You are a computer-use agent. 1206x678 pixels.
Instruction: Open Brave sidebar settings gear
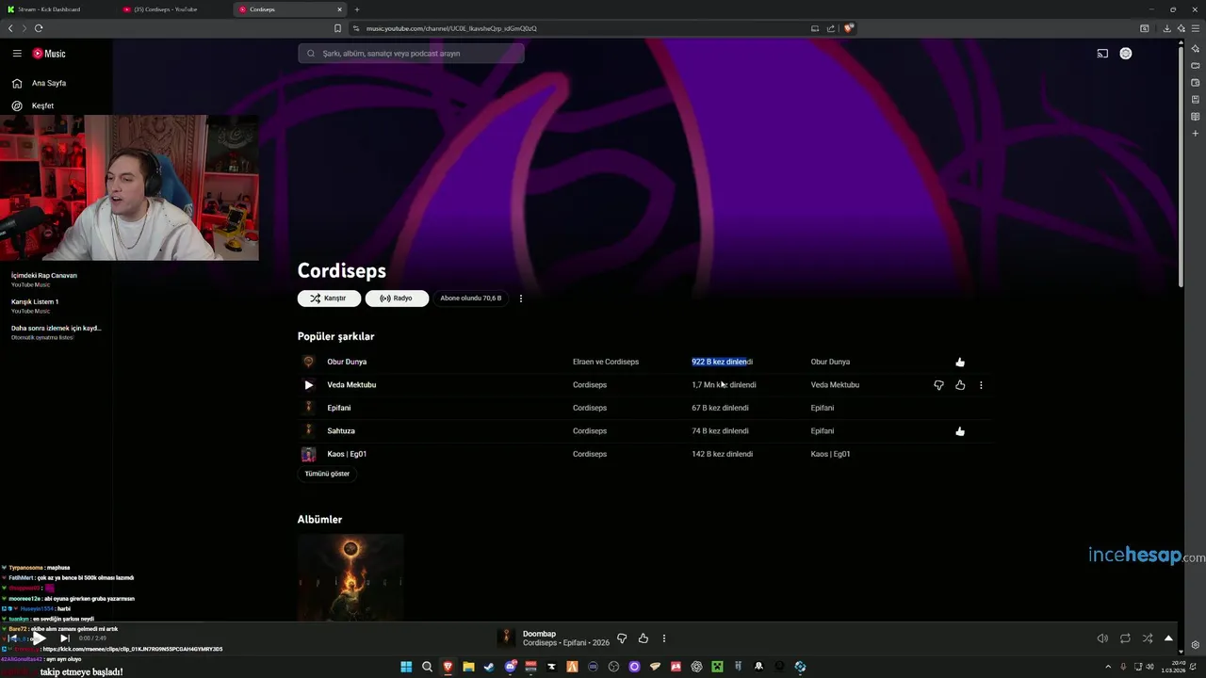1196,645
